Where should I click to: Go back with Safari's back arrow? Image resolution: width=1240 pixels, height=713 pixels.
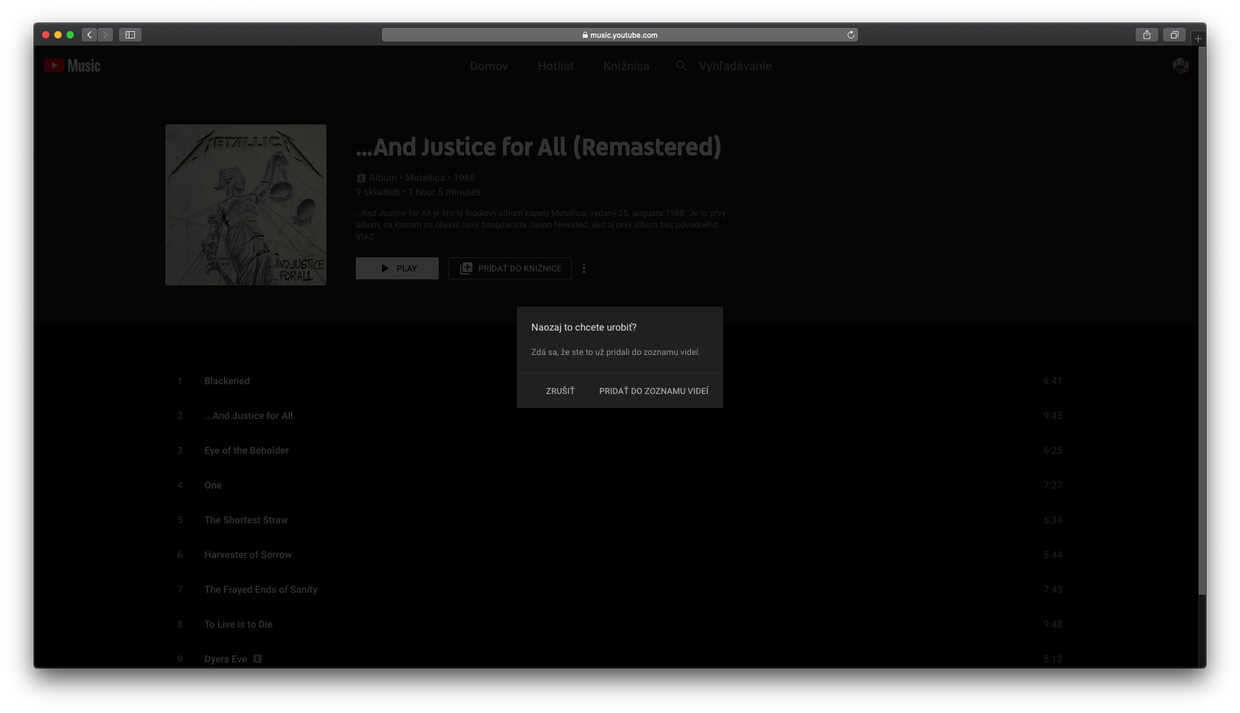pos(90,35)
